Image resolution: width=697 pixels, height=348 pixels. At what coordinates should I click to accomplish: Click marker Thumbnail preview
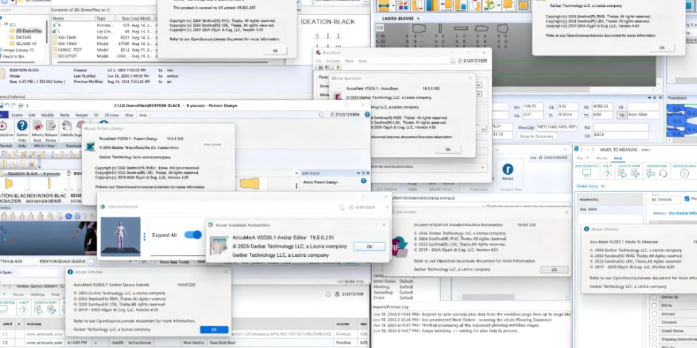pos(681,120)
